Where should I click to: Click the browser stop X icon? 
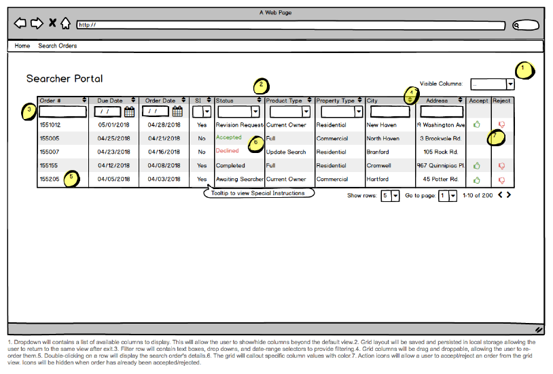pyautogui.click(x=52, y=23)
